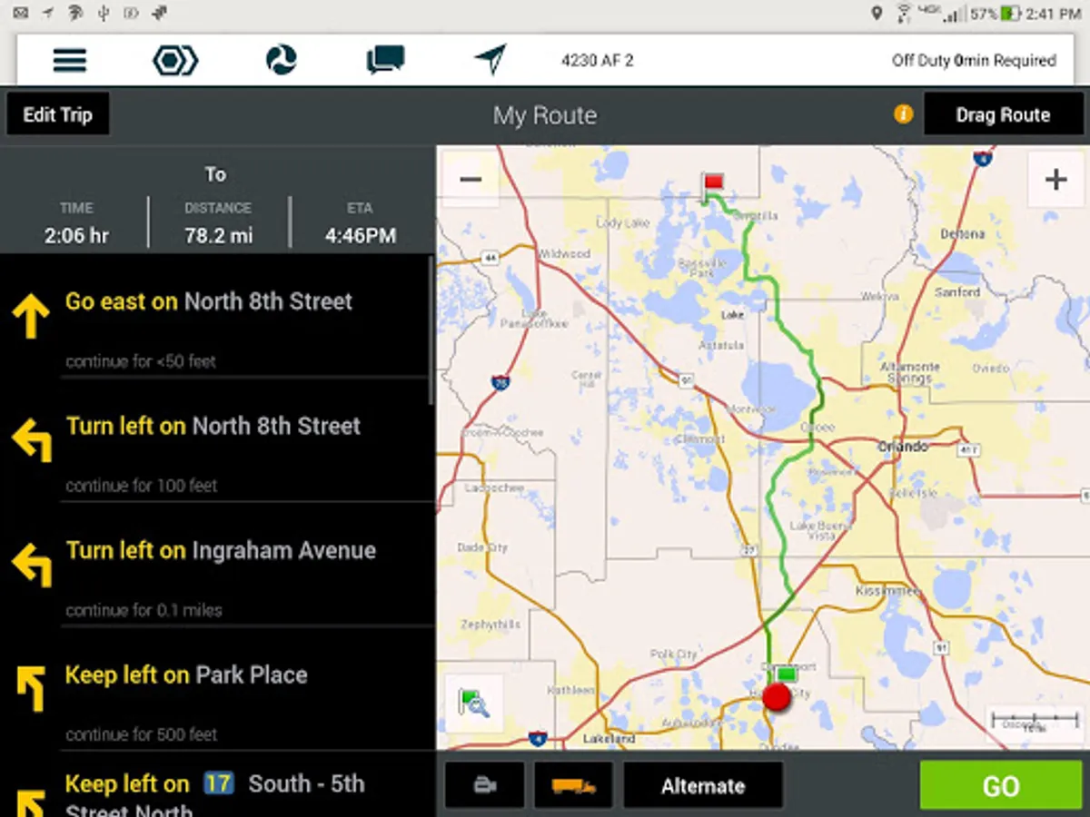Tap the directions list scrollbar

[x=431, y=331]
